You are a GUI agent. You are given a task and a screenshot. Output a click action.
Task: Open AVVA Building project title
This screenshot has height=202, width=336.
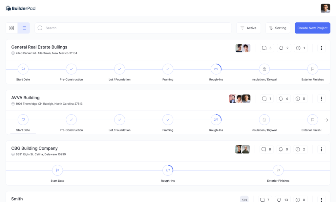click(25, 98)
